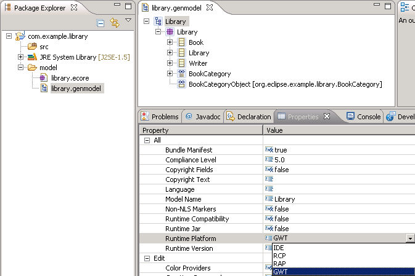Click library.ecore file icon

tap(43, 78)
